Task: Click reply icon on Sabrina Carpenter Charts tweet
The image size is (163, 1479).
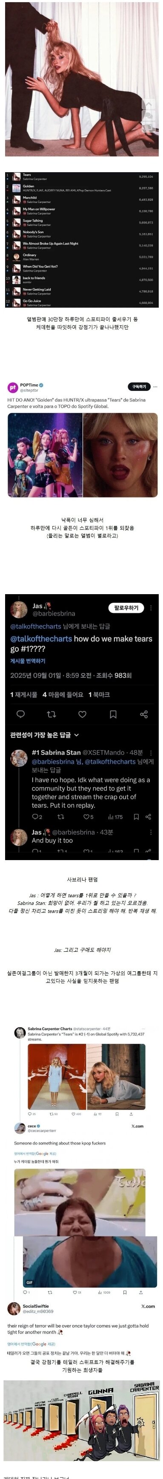Action: click(x=32, y=1114)
